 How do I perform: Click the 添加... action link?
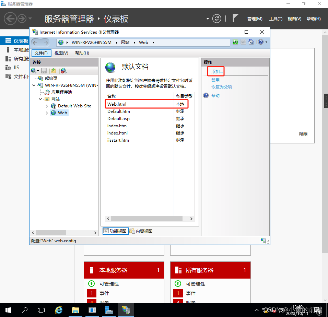215,71
